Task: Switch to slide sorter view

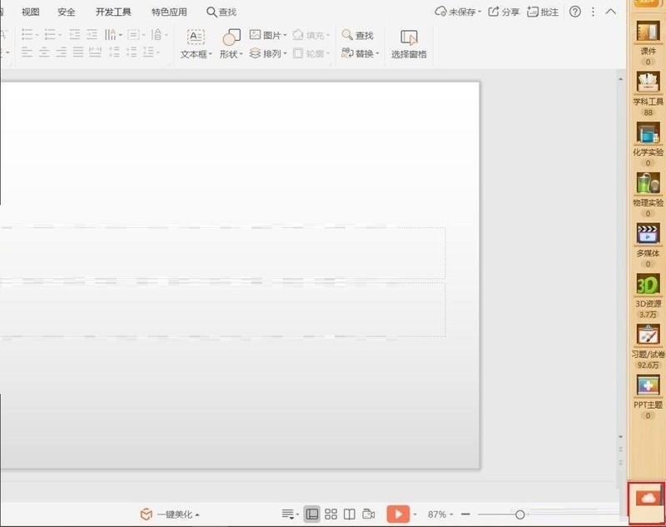Action: click(x=331, y=514)
